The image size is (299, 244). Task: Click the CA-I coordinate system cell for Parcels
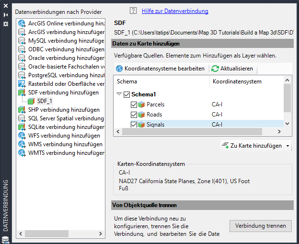click(x=217, y=105)
